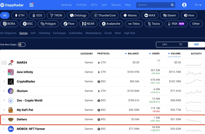
Task: Filter by ThunderCore chain
Action: click(105, 15)
